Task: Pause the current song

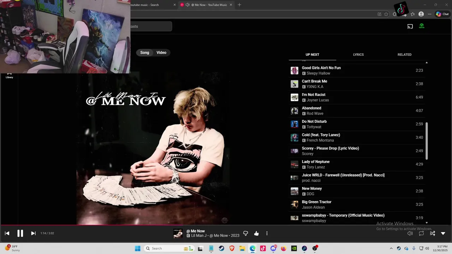Action: pos(20,233)
